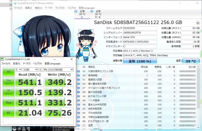Click attribute table scrollbar down arrow
The image size is (202, 131).
(x=198, y=127)
